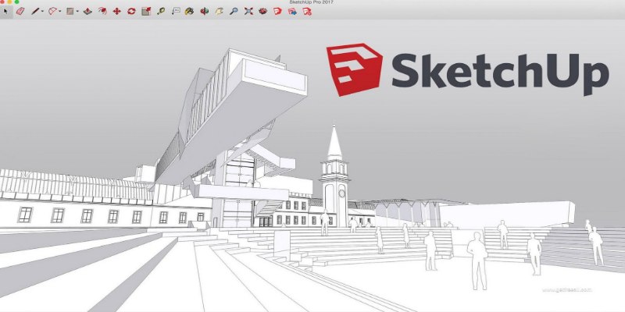The image size is (625, 312).
Task: Activate the Orbit camera tool
Action: click(205, 12)
